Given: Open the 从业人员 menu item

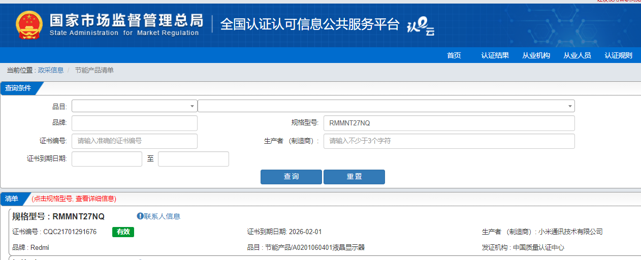Looking at the screenshot, I should 578,56.
